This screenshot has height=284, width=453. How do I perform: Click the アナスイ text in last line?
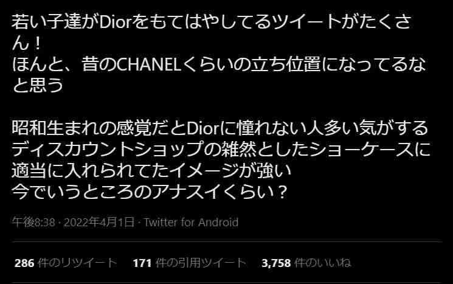click(x=187, y=192)
